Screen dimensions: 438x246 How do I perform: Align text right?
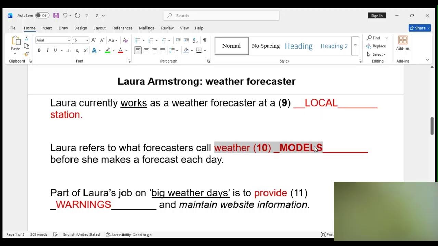(154, 50)
